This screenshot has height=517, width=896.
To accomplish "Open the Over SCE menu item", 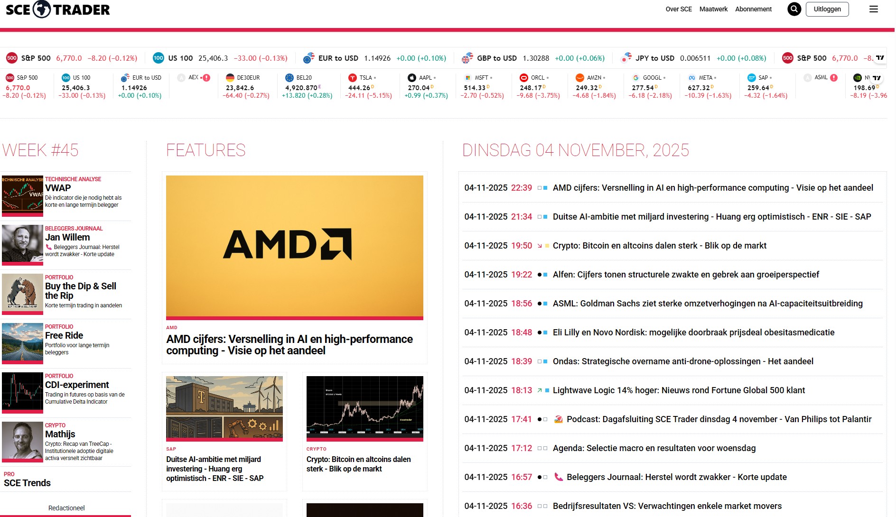I will [678, 9].
